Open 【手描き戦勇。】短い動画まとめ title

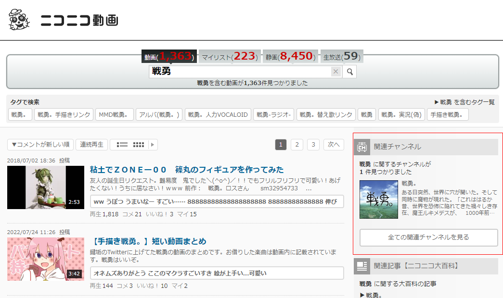click(148, 241)
